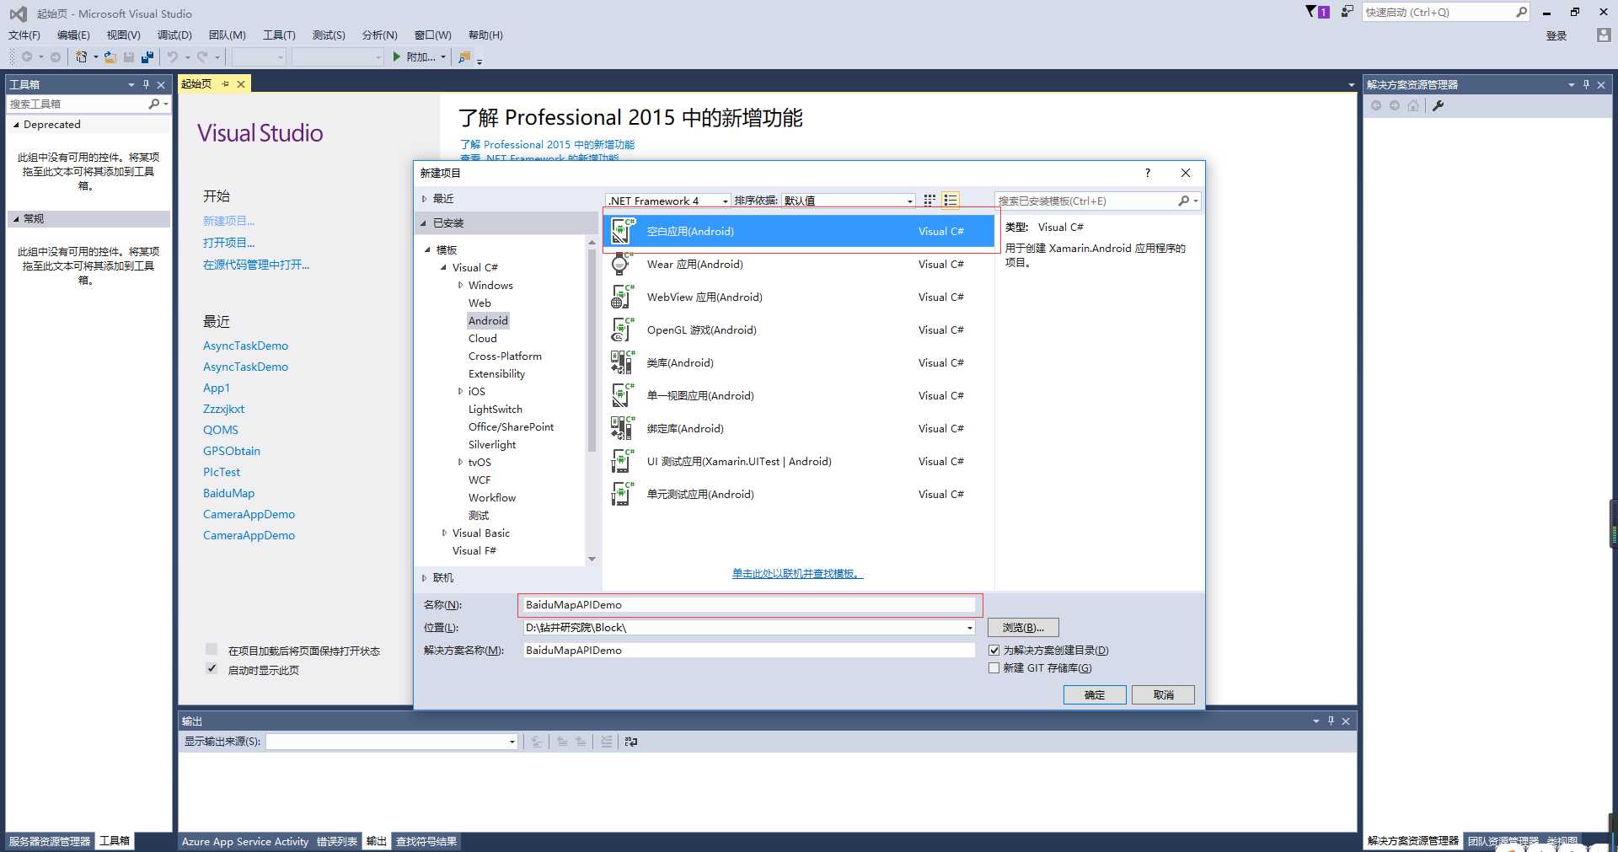Select the OpenGL game (Android) template
Viewport: 1618px width, 852px height.
797,330
